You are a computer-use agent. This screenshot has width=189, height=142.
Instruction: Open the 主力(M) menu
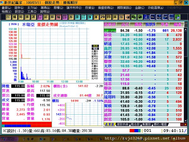(32, 8)
